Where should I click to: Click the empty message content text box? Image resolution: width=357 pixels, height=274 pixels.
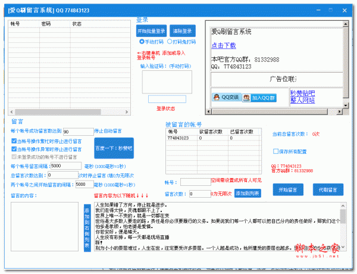[x=45, y=226]
